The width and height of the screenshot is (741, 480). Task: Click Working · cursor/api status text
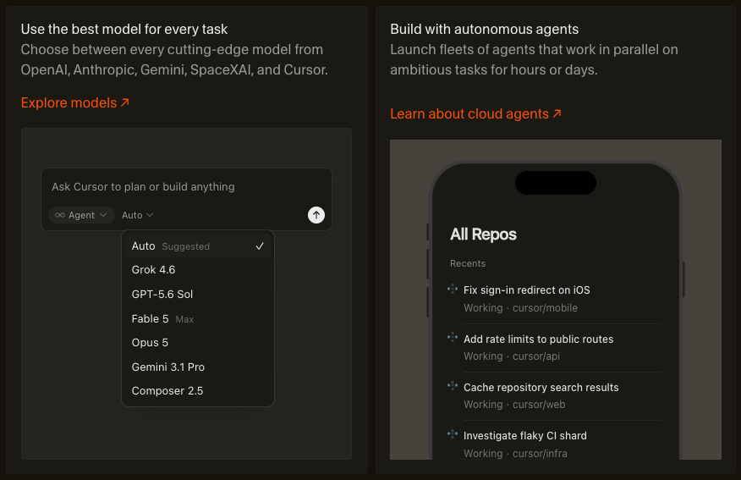[x=512, y=356]
